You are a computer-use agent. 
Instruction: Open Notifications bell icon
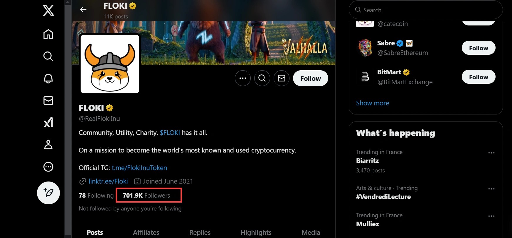(x=48, y=78)
